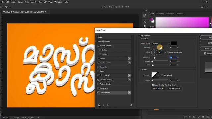Open the Layer menu
The height and width of the screenshot is (119, 212).
[x=21, y=2]
